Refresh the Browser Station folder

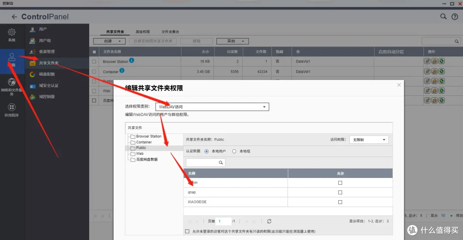coord(442,61)
